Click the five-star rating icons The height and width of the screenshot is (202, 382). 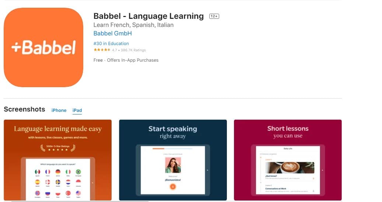pyautogui.click(x=102, y=50)
